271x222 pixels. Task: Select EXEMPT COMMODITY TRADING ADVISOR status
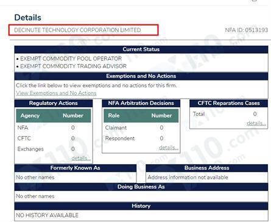(x=73, y=66)
